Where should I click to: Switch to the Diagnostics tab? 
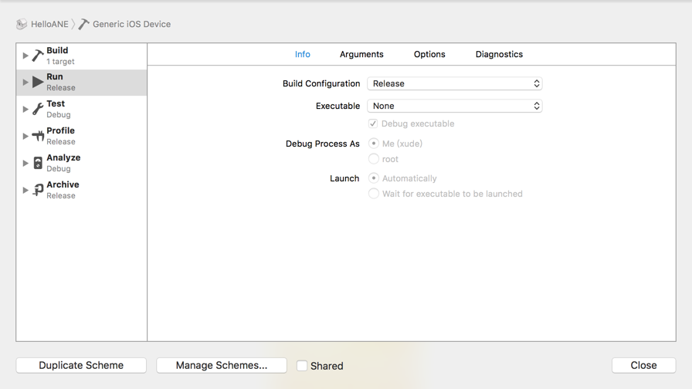point(499,54)
